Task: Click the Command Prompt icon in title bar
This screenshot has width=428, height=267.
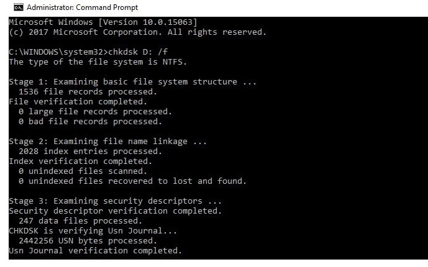Action: [18, 7]
